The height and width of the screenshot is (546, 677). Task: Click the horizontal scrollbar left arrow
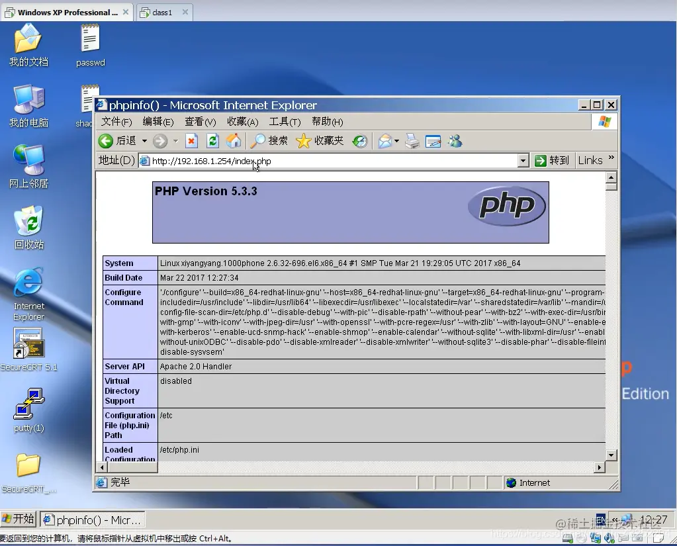tap(102, 467)
